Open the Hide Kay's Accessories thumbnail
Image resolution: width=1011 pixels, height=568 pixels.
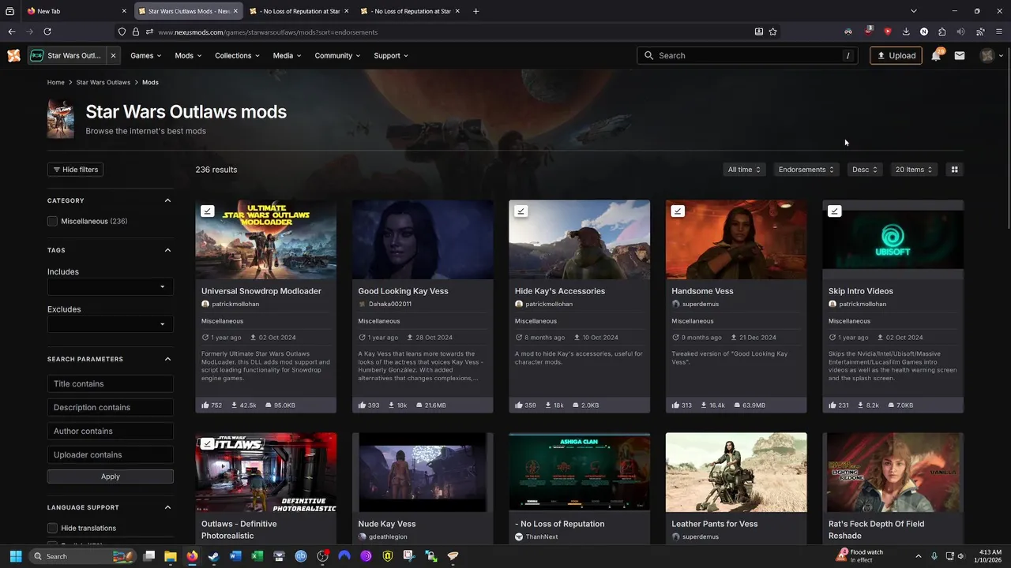[580, 239]
